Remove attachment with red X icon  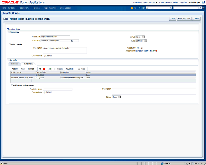[x=156, y=51]
